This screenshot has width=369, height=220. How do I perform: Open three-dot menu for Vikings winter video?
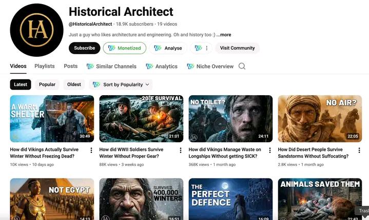tap(91, 150)
